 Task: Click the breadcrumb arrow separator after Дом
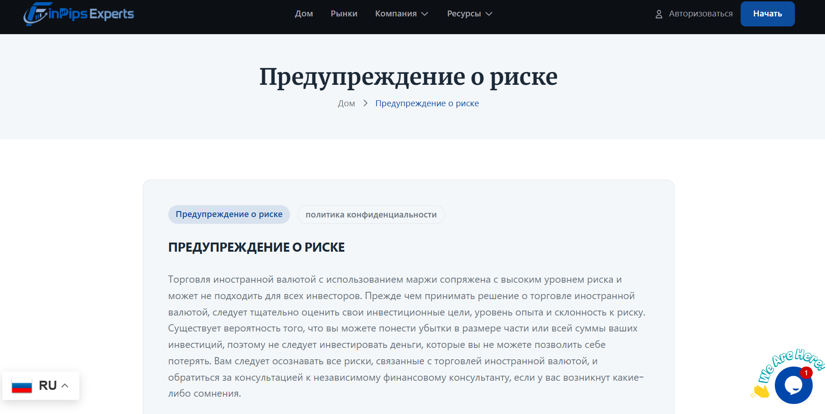[x=365, y=103]
